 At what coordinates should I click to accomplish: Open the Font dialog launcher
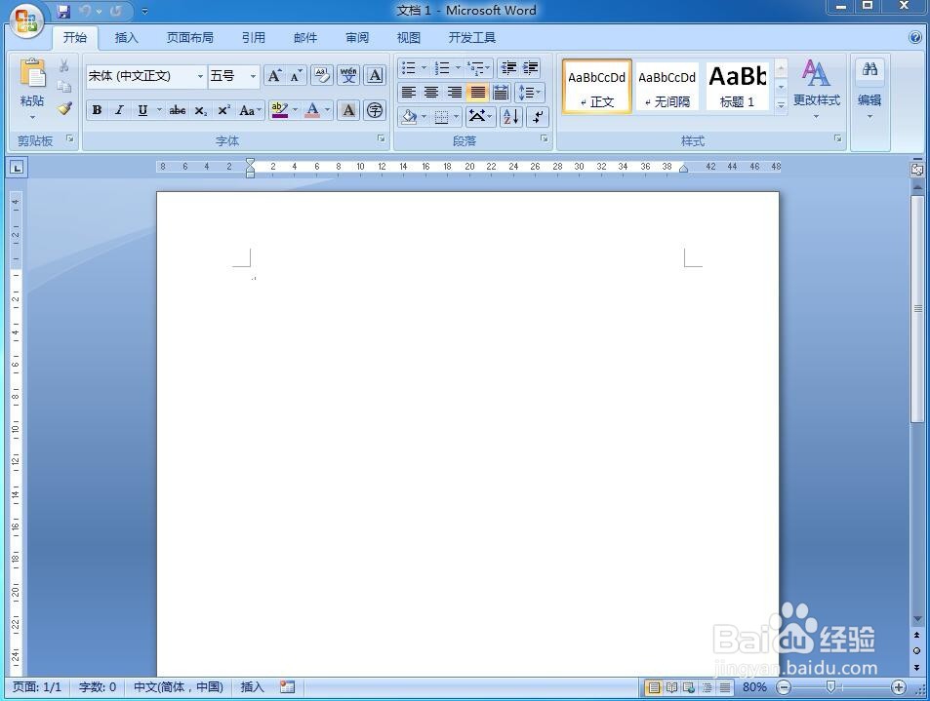coord(381,138)
